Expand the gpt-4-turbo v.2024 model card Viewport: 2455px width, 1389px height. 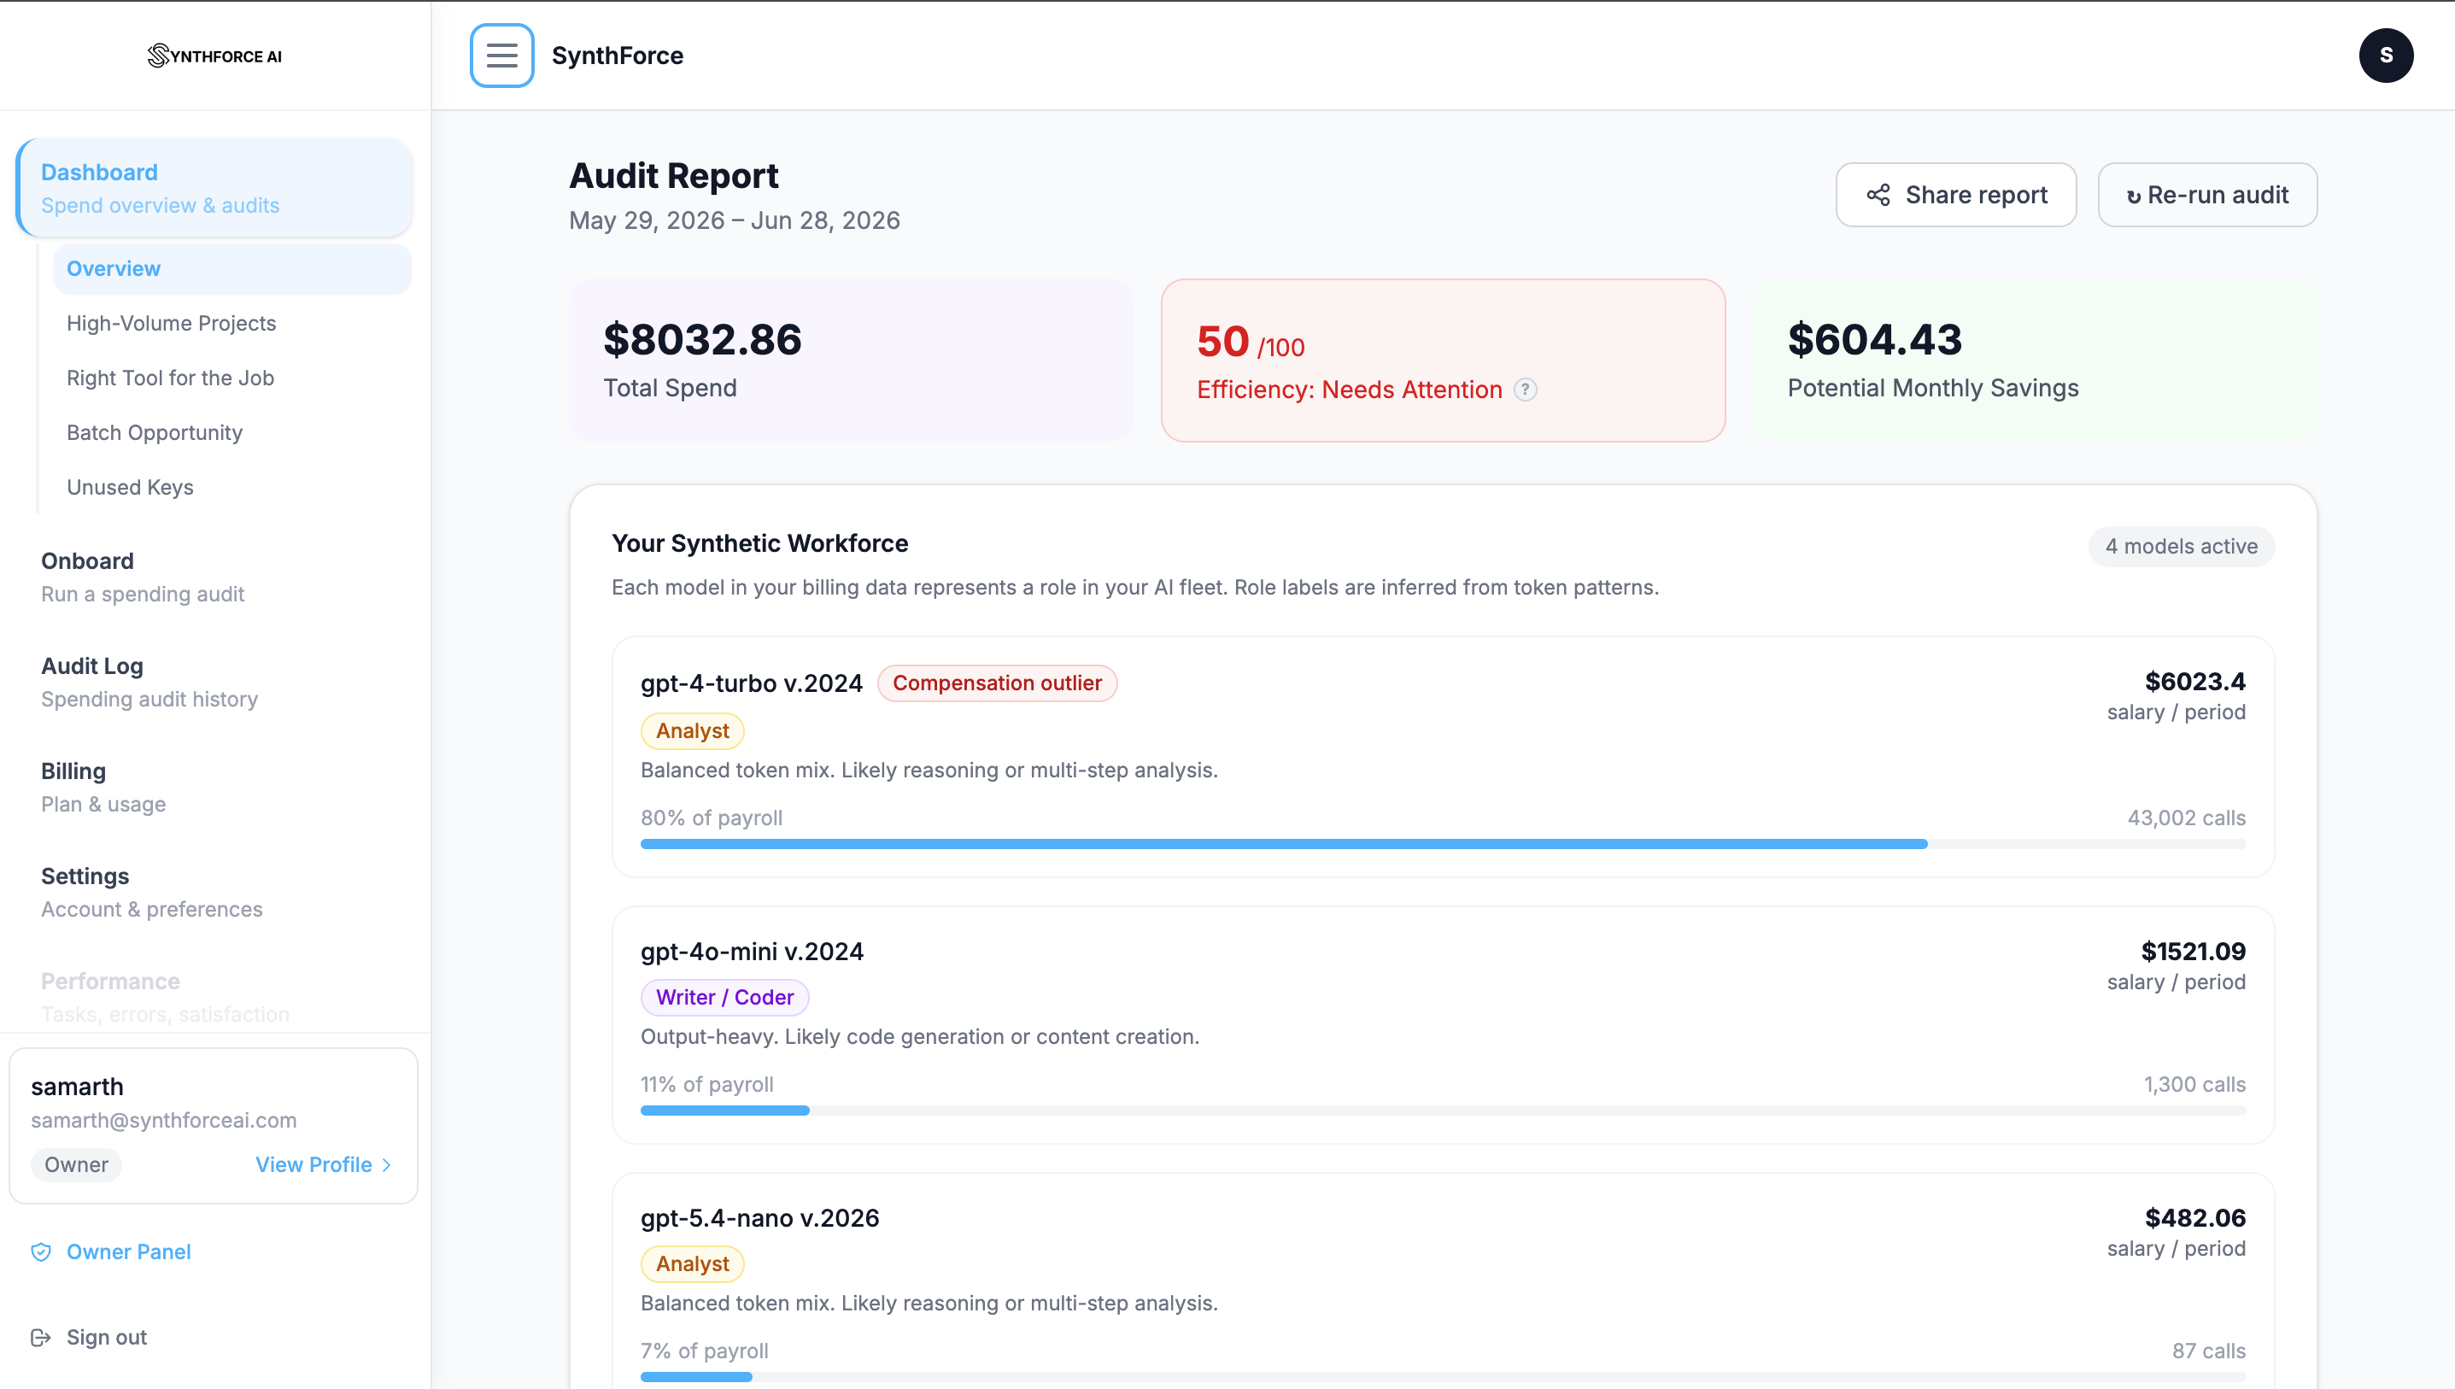point(1443,757)
